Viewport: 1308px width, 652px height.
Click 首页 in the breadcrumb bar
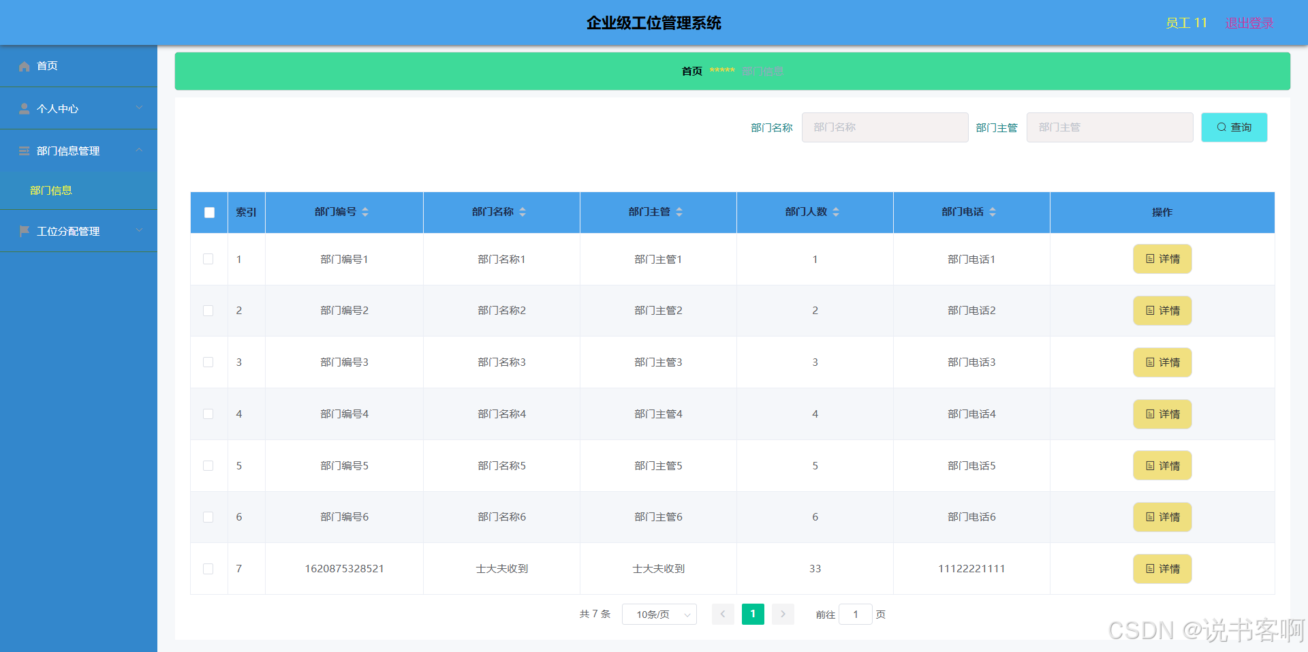coord(691,71)
